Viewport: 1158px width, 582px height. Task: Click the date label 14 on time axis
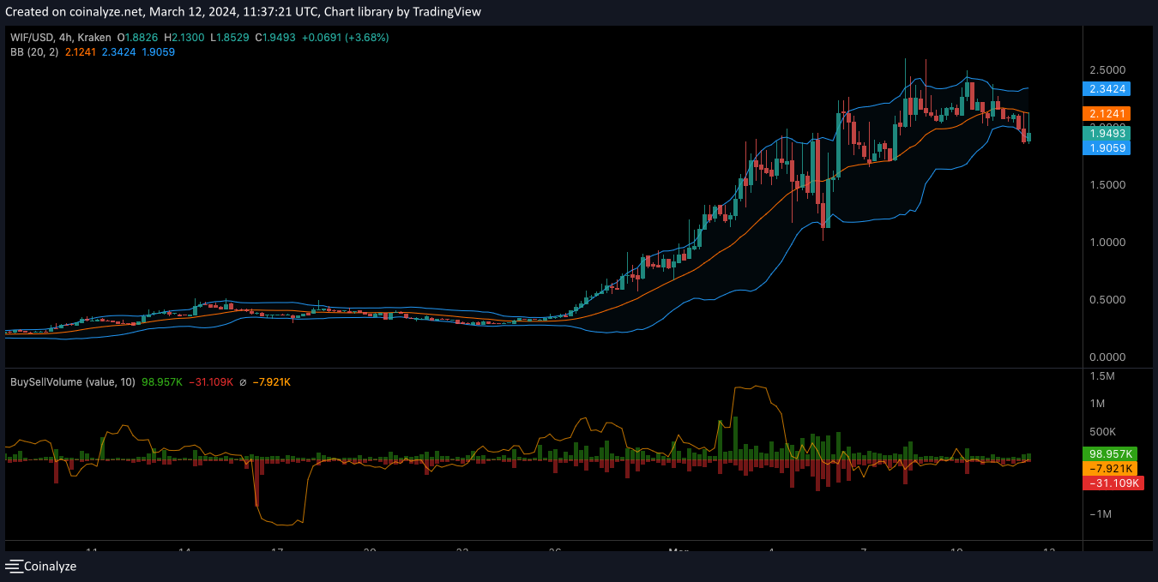point(184,549)
